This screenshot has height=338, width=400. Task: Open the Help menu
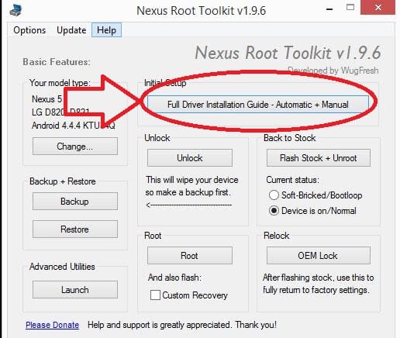coord(106,30)
